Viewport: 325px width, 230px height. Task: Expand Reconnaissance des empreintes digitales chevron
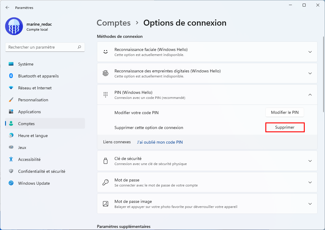coord(310,73)
